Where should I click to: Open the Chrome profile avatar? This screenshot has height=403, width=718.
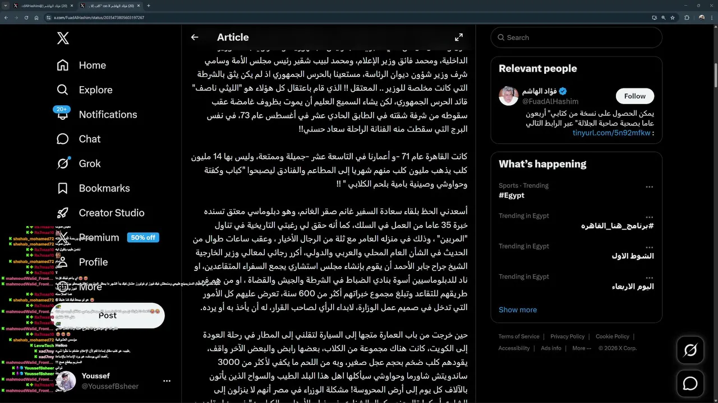coord(701,17)
